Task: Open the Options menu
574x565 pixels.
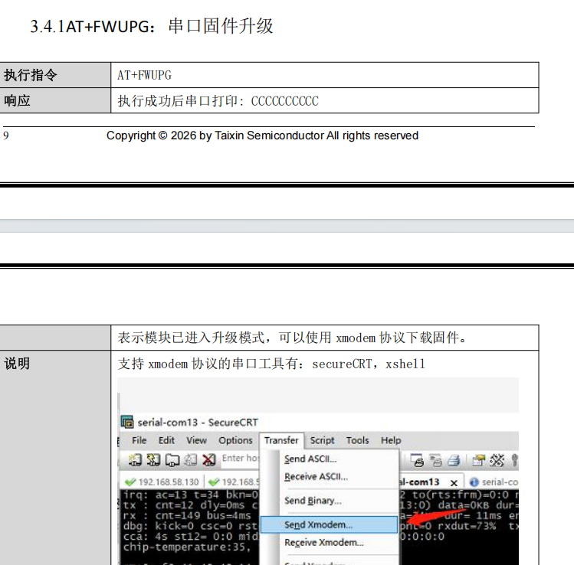Action: click(x=235, y=440)
